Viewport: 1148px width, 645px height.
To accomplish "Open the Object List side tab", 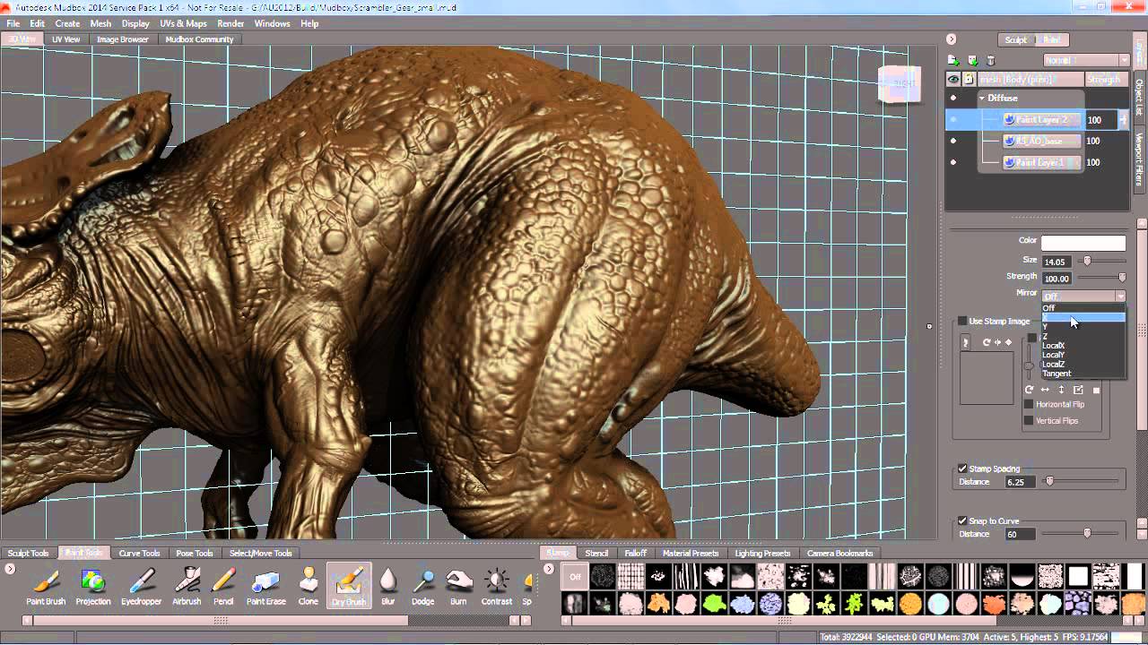I will tap(1140, 97).
